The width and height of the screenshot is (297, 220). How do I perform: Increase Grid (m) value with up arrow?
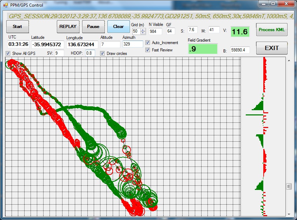coord(143,30)
